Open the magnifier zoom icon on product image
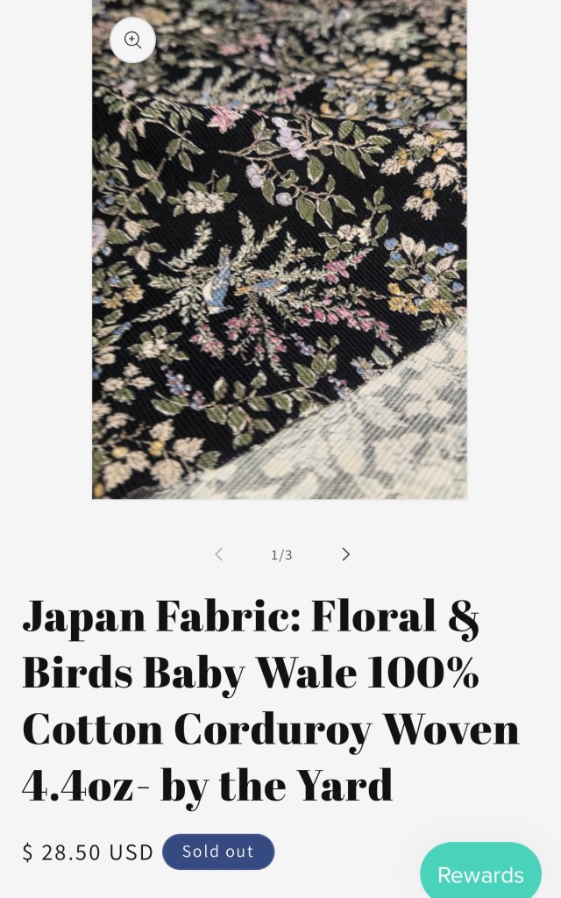The image size is (561, 898). (x=133, y=40)
